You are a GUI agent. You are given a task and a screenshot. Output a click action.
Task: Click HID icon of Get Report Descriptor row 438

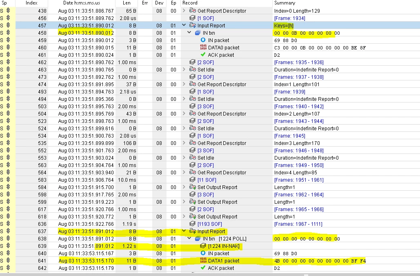[x=193, y=11]
